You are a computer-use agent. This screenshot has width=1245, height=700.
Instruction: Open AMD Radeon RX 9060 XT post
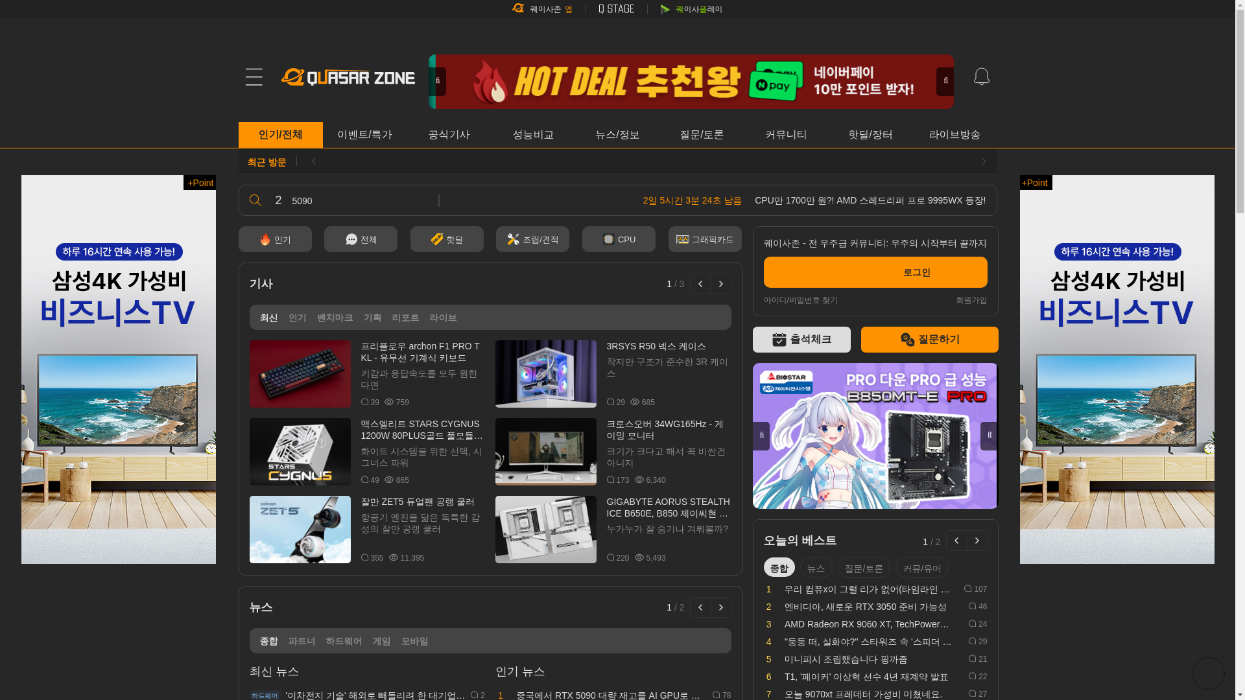point(868,624)
